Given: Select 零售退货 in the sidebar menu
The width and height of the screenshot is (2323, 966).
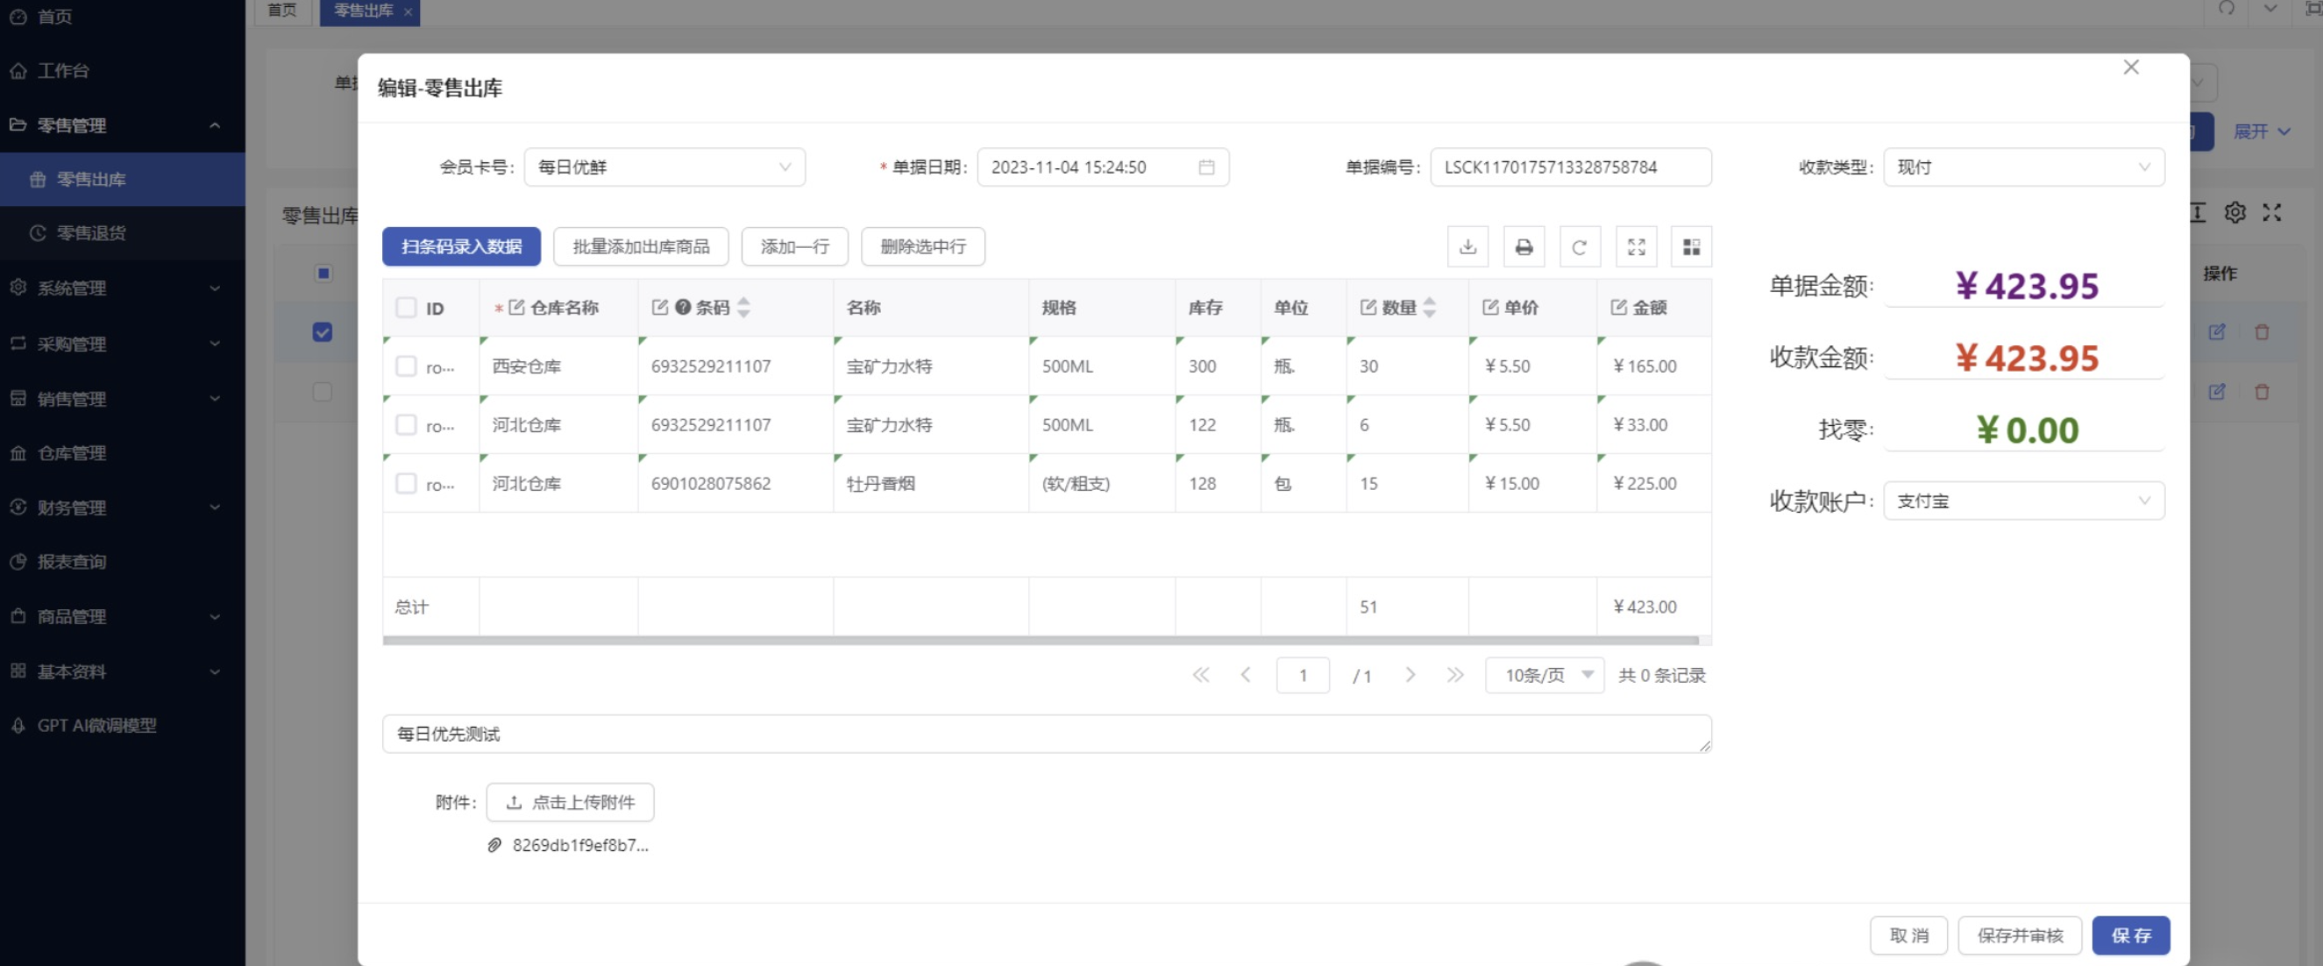Looking at the screenshot, I should click(x=91, y=232).
